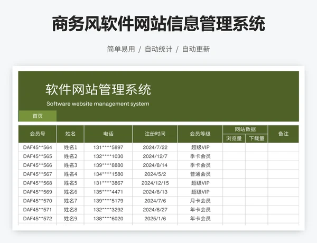317x243 pixels.
Task: Click 年卡会员 level in 姓名8 row
Action: coord(200,210)
